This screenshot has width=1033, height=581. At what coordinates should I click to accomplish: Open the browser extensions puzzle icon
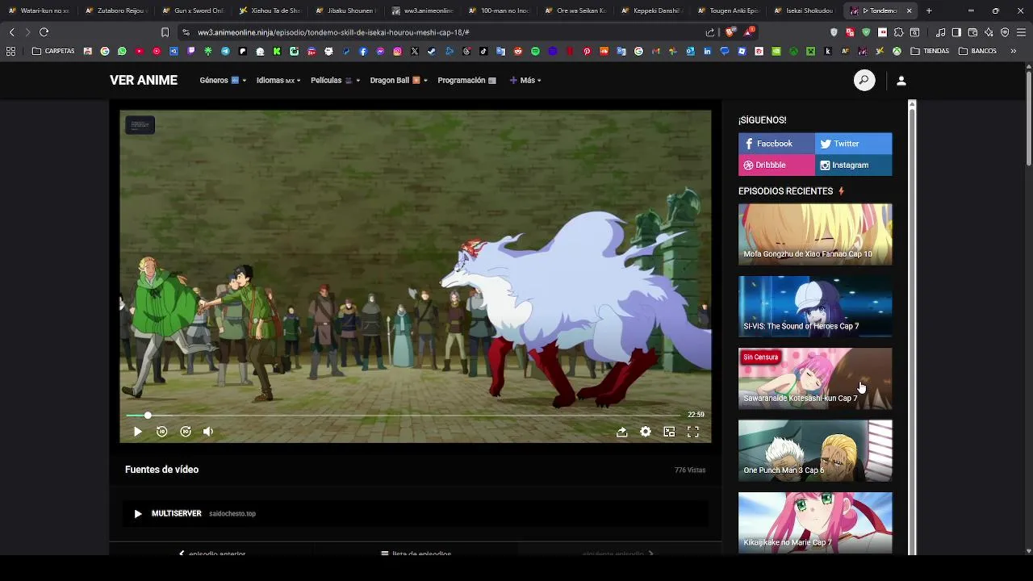[898, 32]
